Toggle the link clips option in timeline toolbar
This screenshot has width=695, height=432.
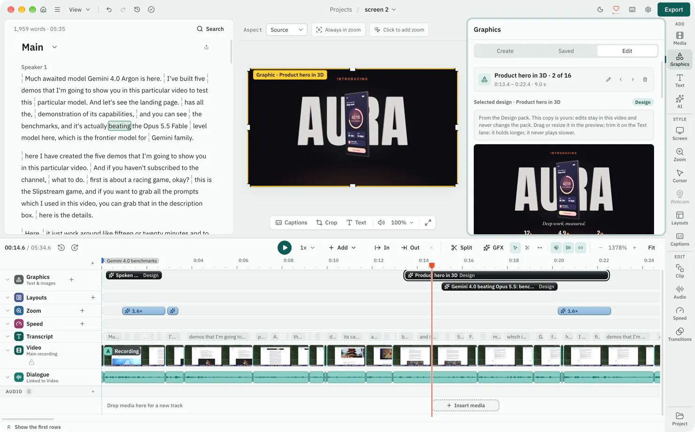pyautogui.click(x=581, y=247)
